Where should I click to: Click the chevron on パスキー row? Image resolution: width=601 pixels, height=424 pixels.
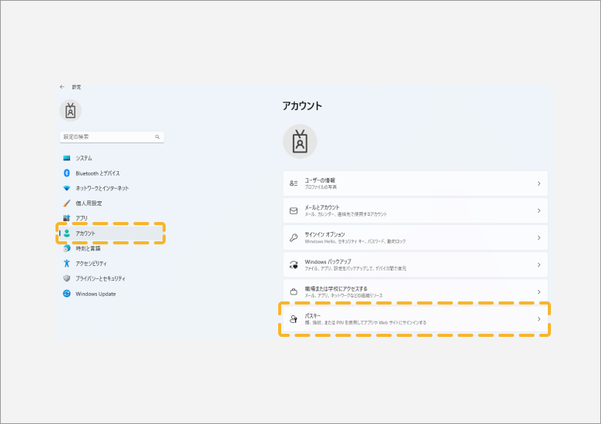tap(539, 319)
